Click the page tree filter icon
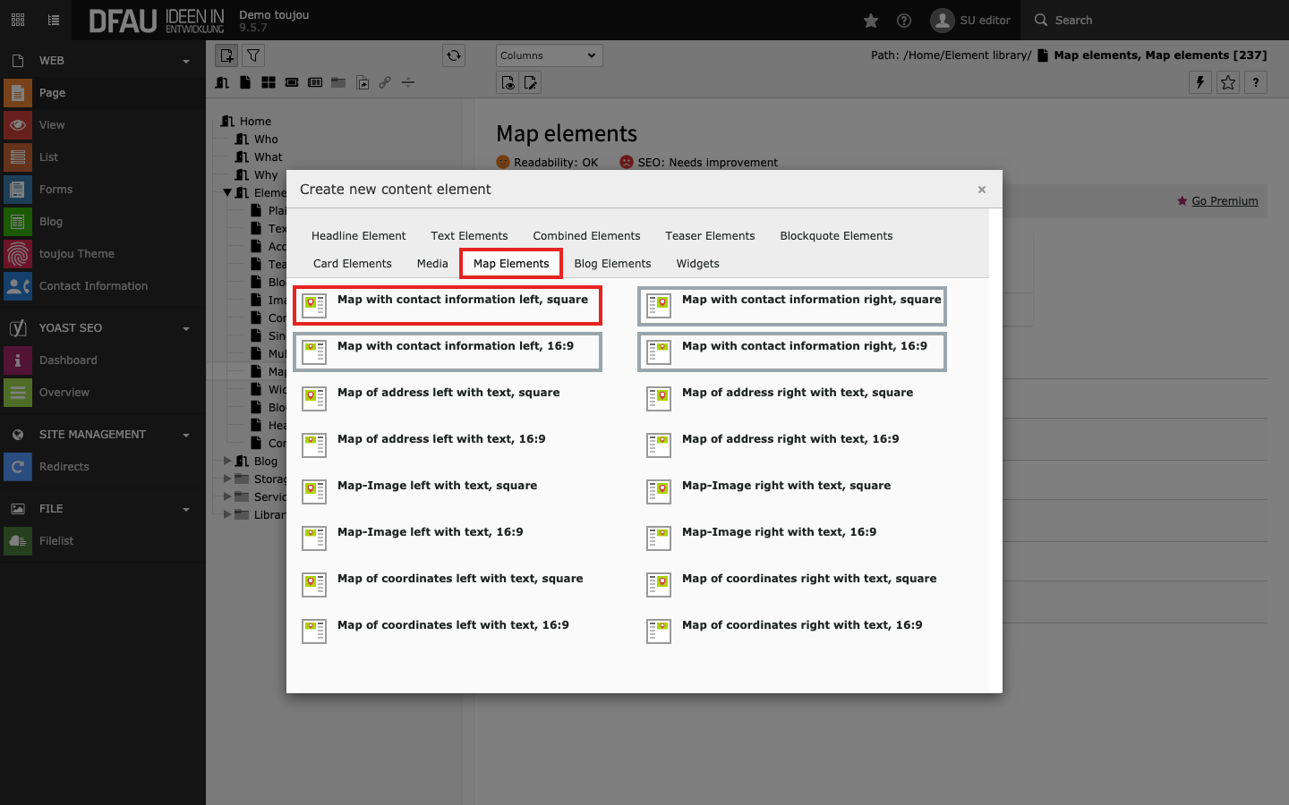This screenshot has height=805, width=1289. [254, 55]
